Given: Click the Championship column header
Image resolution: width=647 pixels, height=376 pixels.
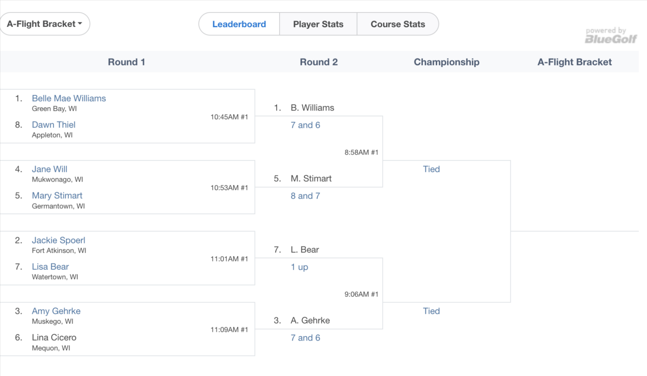Looking at the screenshot, I should point(446,62).
